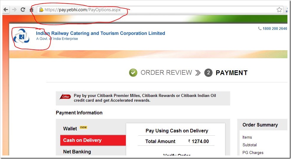291x159 pixels.
Task: Click the Citibank accelerated rewards offer banner
Action: (x=145, y=98)
